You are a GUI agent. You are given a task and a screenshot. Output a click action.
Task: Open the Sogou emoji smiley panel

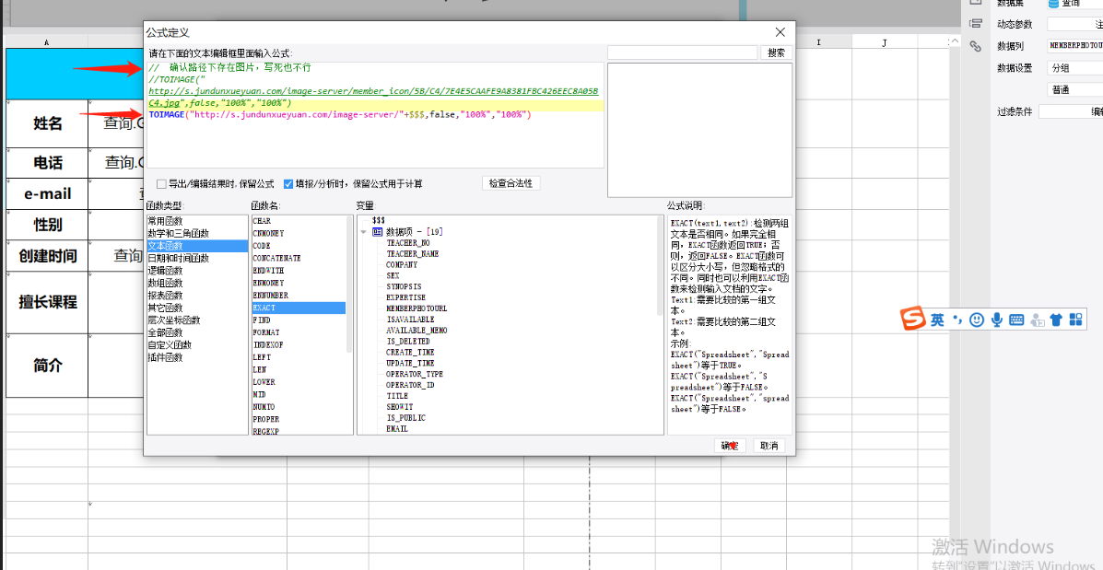pos(977,320)
